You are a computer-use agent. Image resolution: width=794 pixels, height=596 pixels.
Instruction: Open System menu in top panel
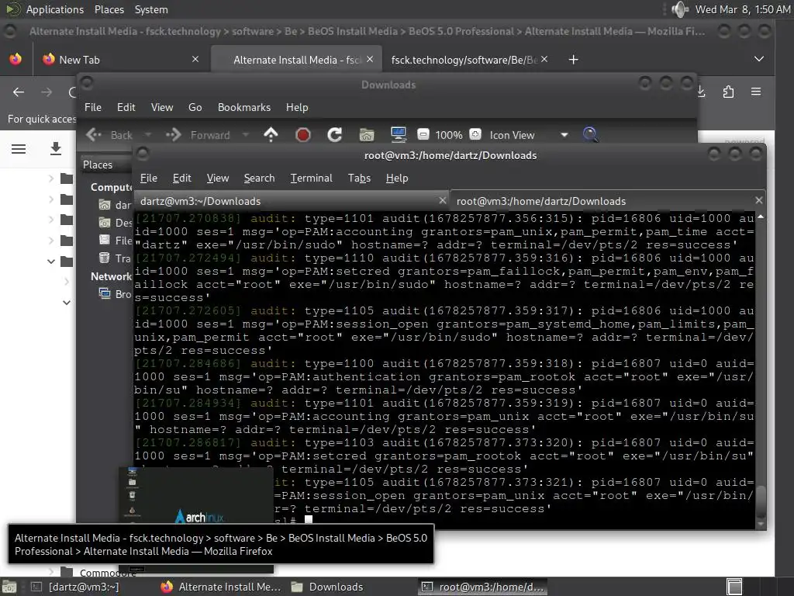click(x=151, y=9)
